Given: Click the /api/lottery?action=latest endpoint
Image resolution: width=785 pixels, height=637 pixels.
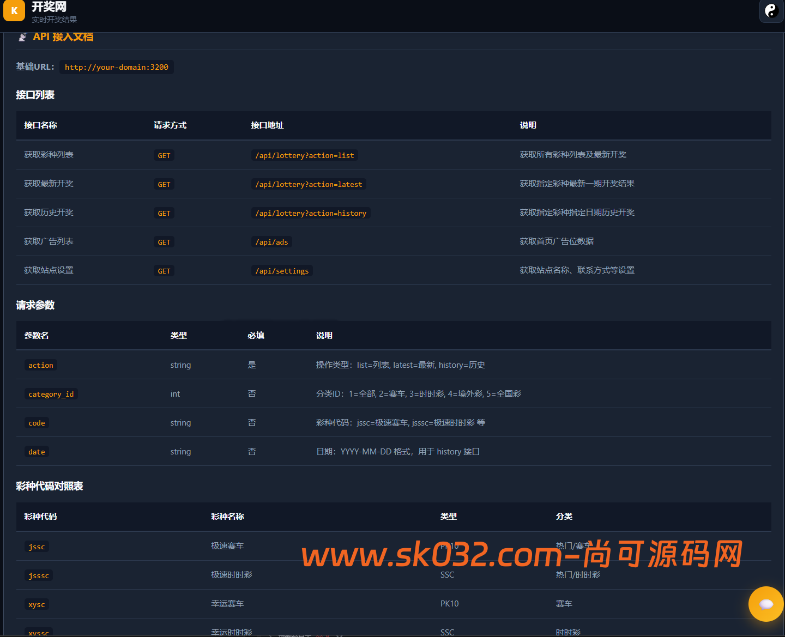Looking at the screenshot, I should coord(309,184).
